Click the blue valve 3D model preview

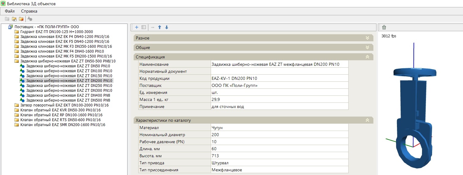pyautogui.click(x=413, y=116)
